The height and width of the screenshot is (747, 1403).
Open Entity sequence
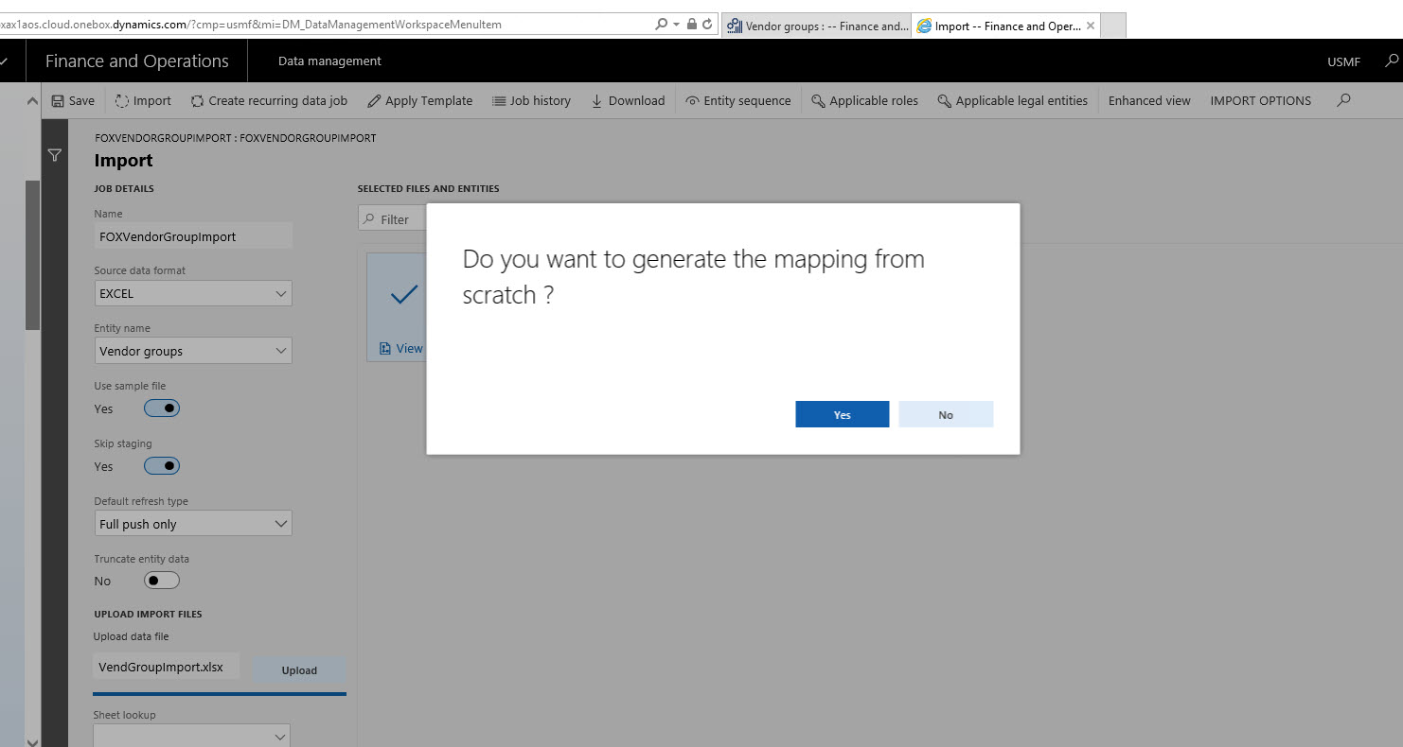pyautogui.click(x=737, y=100)
